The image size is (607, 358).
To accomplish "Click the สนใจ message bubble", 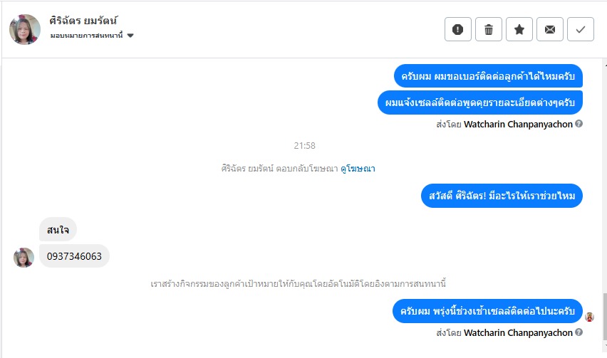I will click(x=58, y=229).
